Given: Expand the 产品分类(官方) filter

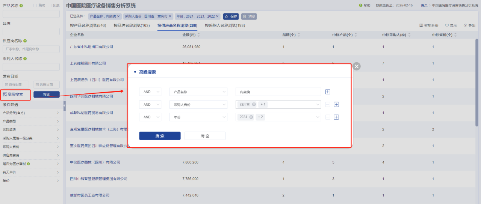Looking at the screenshot, I should click(31, 112).
